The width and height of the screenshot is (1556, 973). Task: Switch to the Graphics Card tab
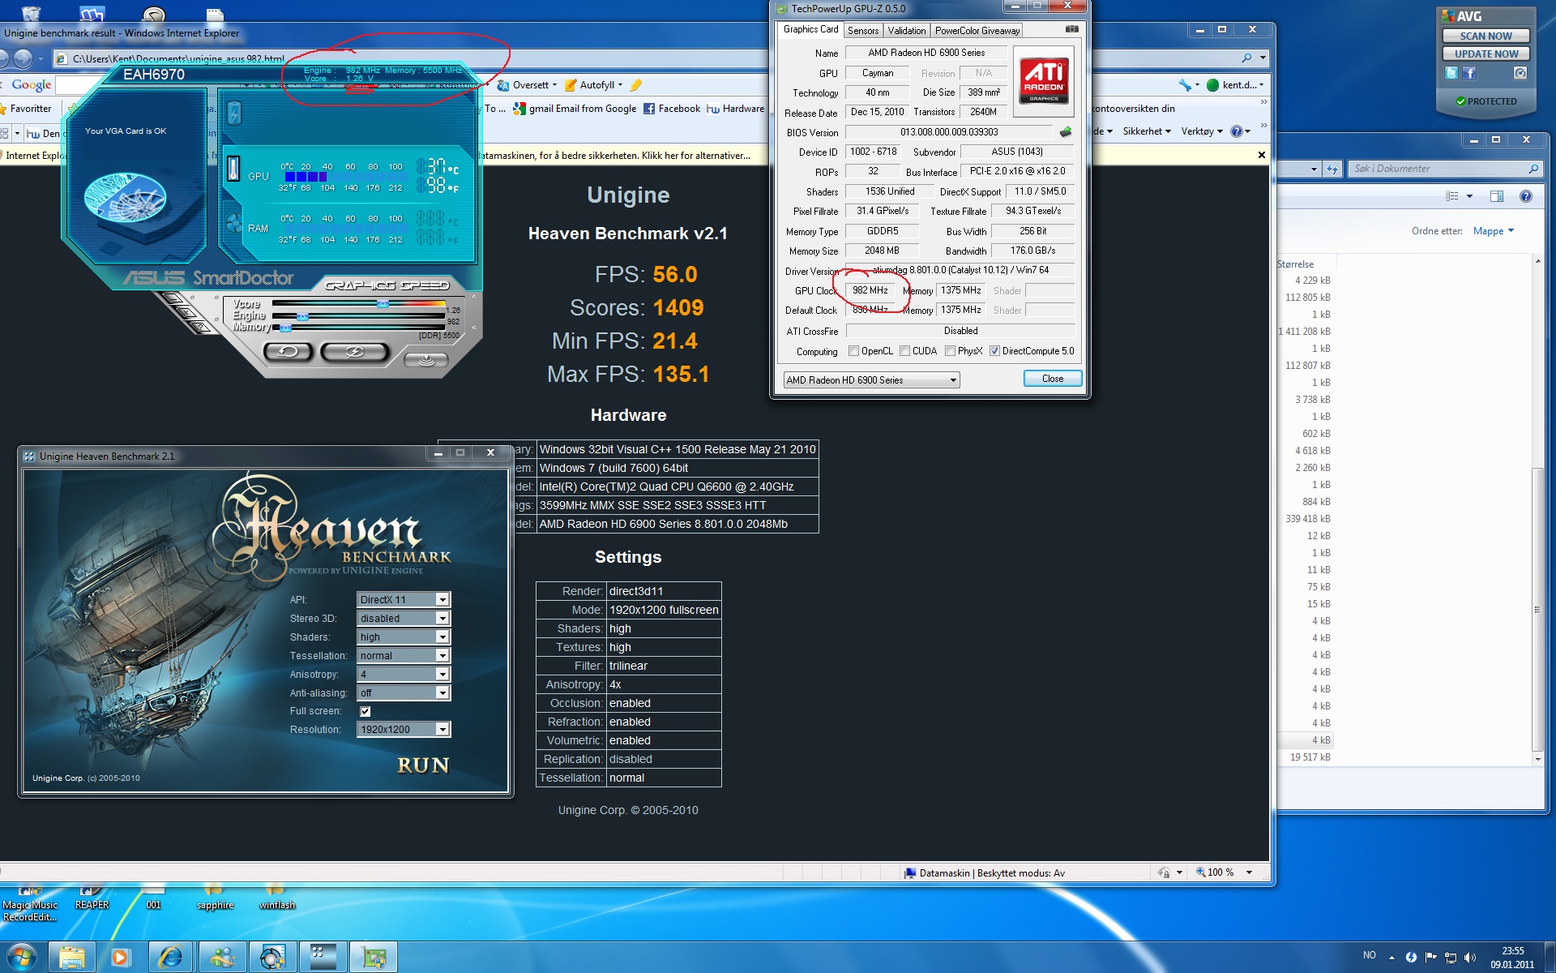tap(810, 29)
